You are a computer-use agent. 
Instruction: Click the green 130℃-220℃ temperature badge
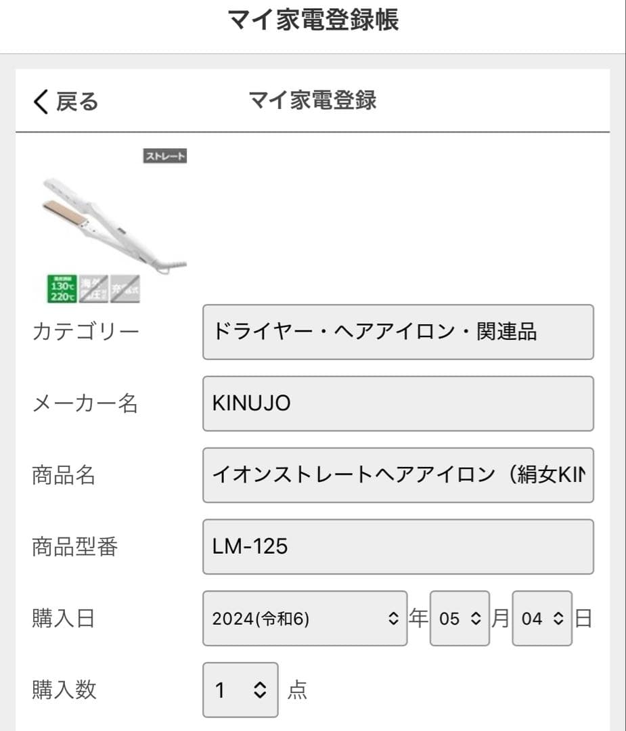point(62,289)
